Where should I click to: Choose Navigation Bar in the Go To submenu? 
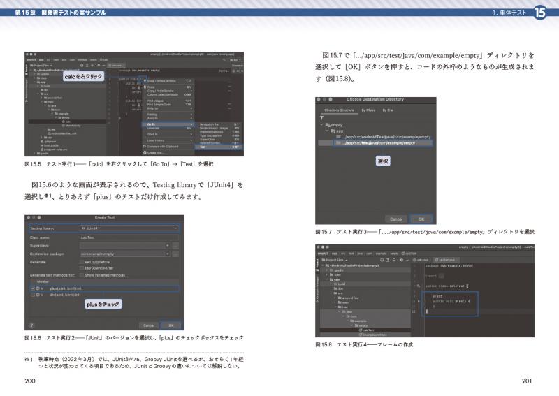point(219,124)
